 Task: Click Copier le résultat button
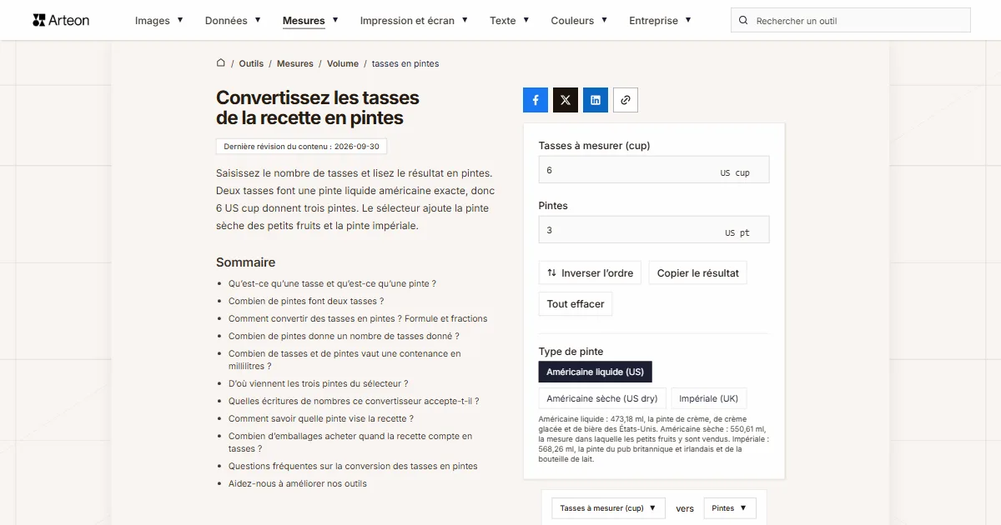(697, 273)
